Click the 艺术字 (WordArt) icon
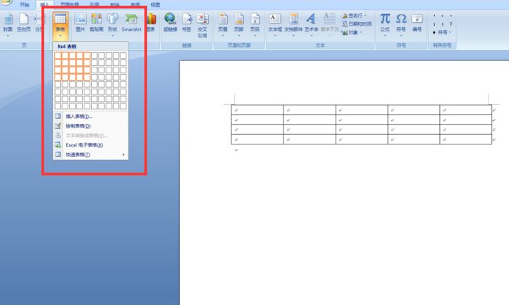Image resolution: width=509 pixels, height=305 pixels. (310, 22)
